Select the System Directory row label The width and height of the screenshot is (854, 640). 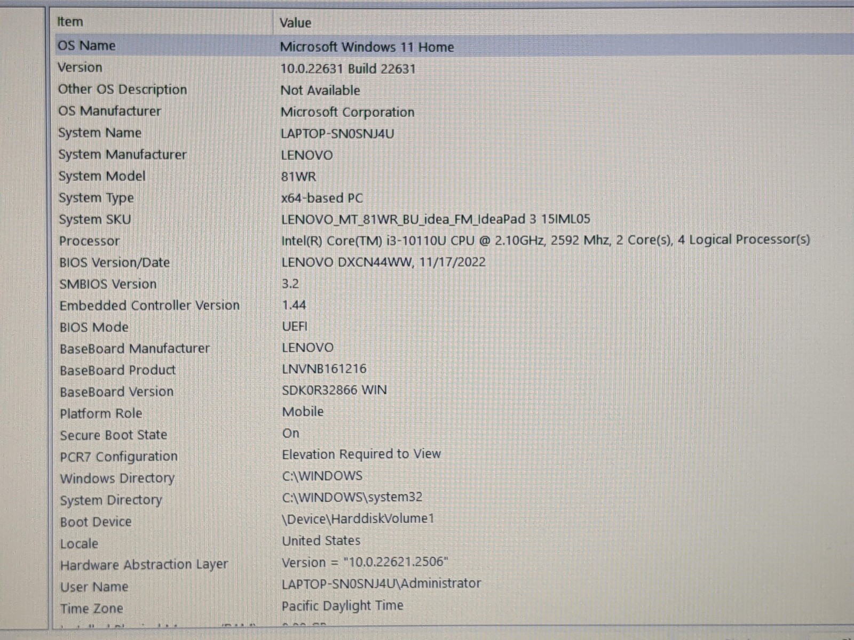click(x=111, y=500)
